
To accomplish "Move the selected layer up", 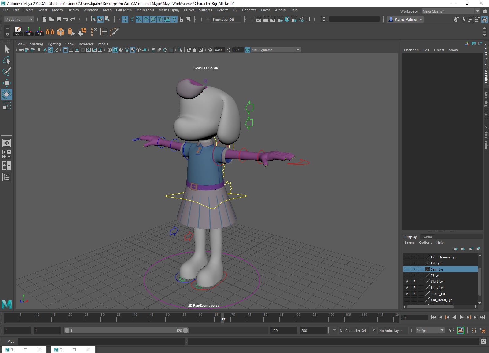I will tap(455, 249).
